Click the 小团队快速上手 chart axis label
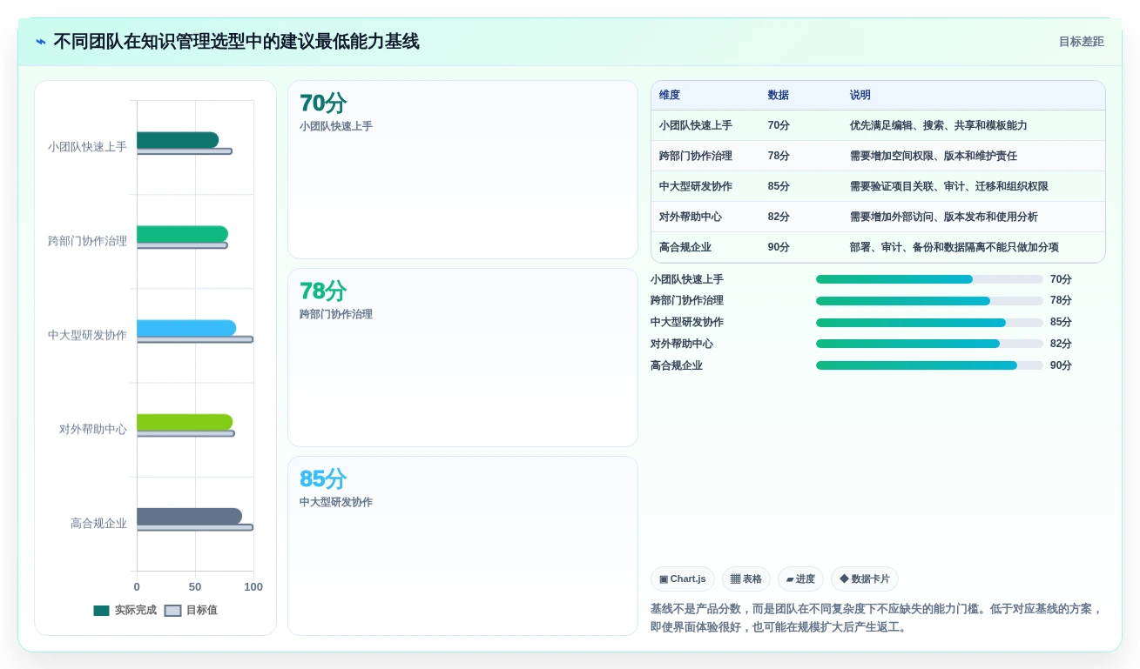 coord(87,147)
